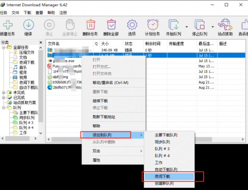Open the 帮助 menu
Image resolution: width=248 pixels, height=190 pixels.
coord(51,13)
